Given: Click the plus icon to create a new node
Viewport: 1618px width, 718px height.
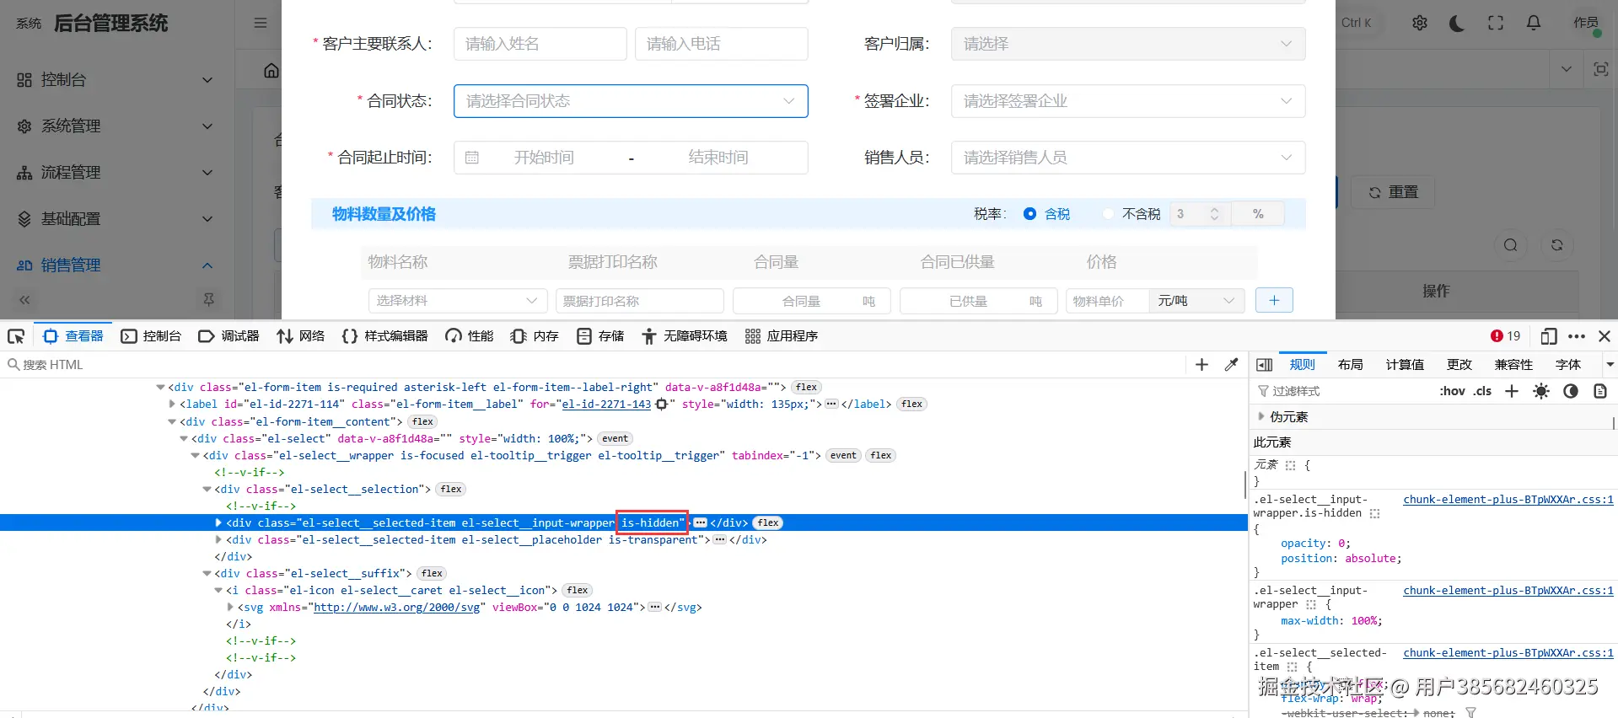Looking at the screenshot, I should click(1201, 365).
